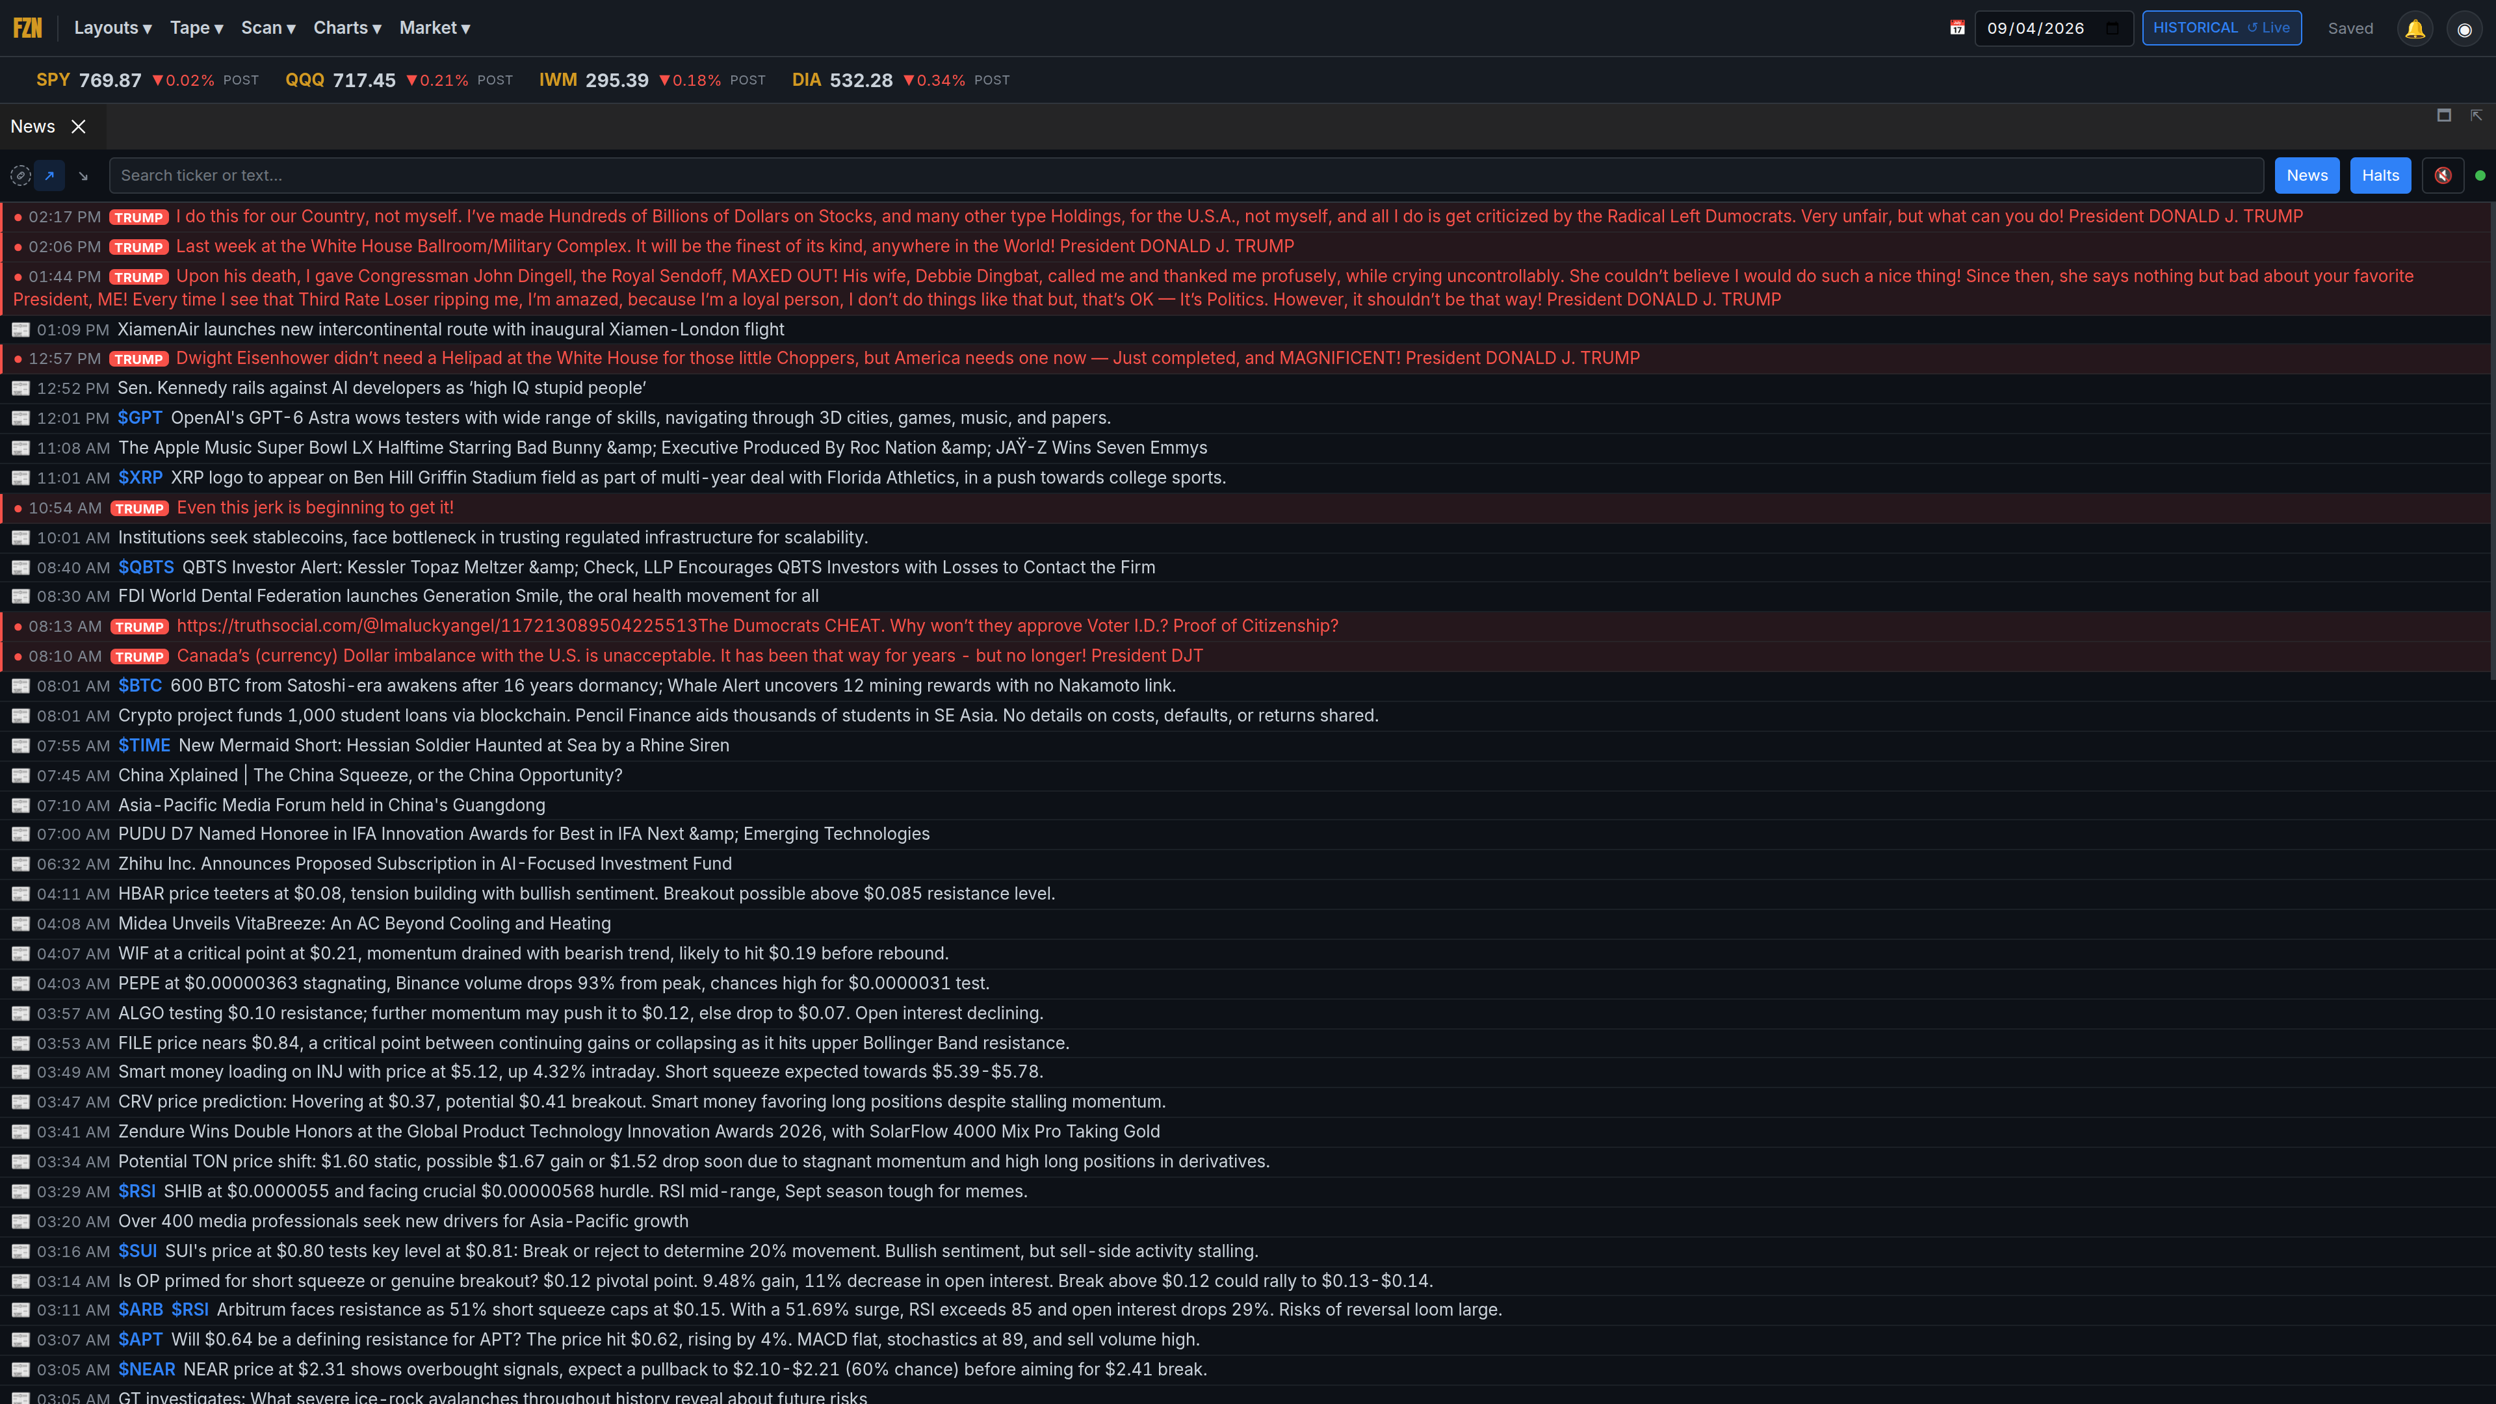Click the green connection status dot
The height and width of the screenshot is (1404, 2496).
[2480, 175]
